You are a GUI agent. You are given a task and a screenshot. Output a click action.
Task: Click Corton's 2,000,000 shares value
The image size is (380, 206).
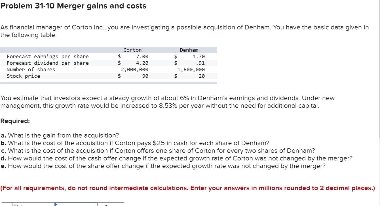134,70
